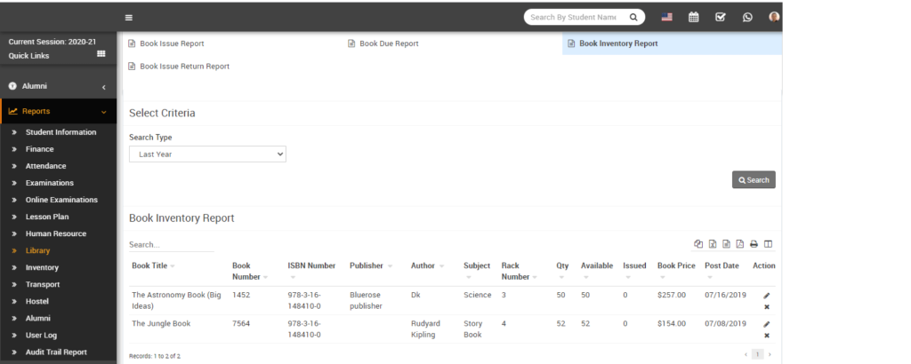911x364 pixels.
Task: Click the Search By Student Name field
Action: pyautogui.click(x=574, y=17)
